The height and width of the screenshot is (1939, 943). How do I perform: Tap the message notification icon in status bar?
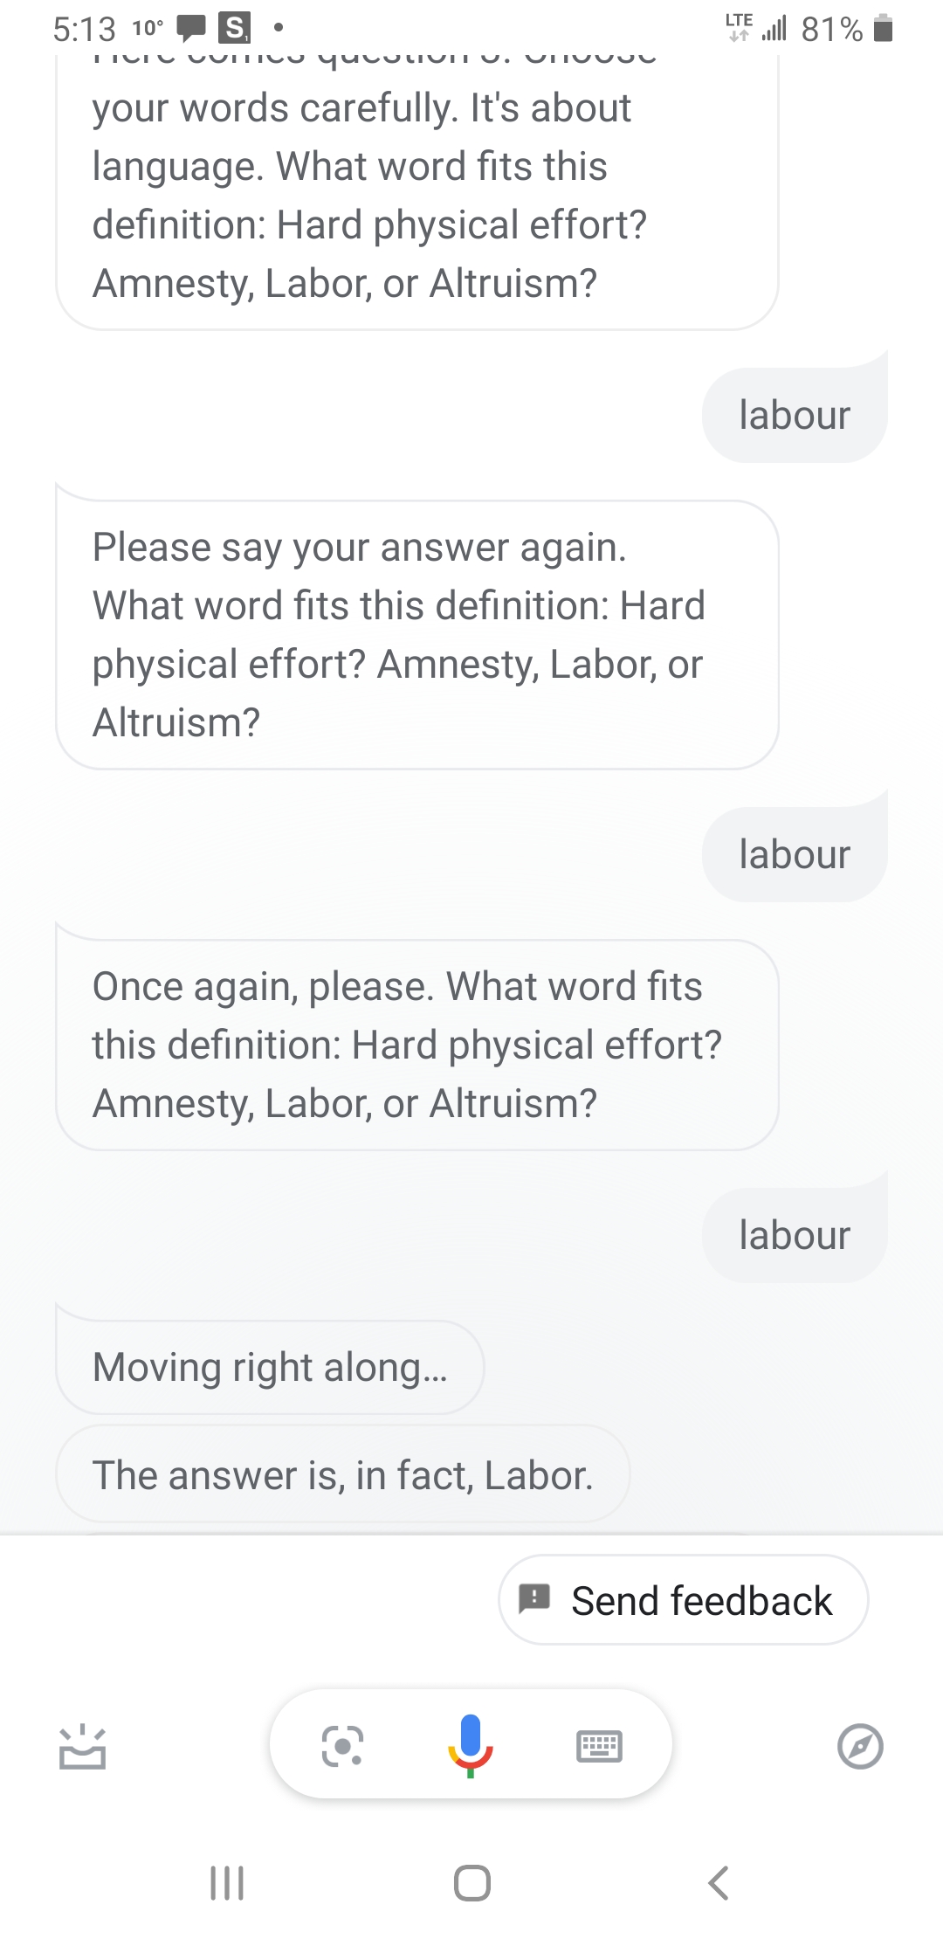tap(190, 28)
